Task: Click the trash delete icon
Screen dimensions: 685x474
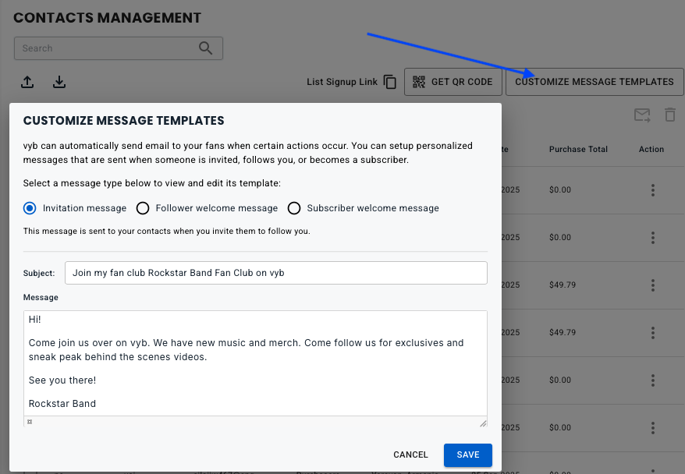Action: point(669,115)
